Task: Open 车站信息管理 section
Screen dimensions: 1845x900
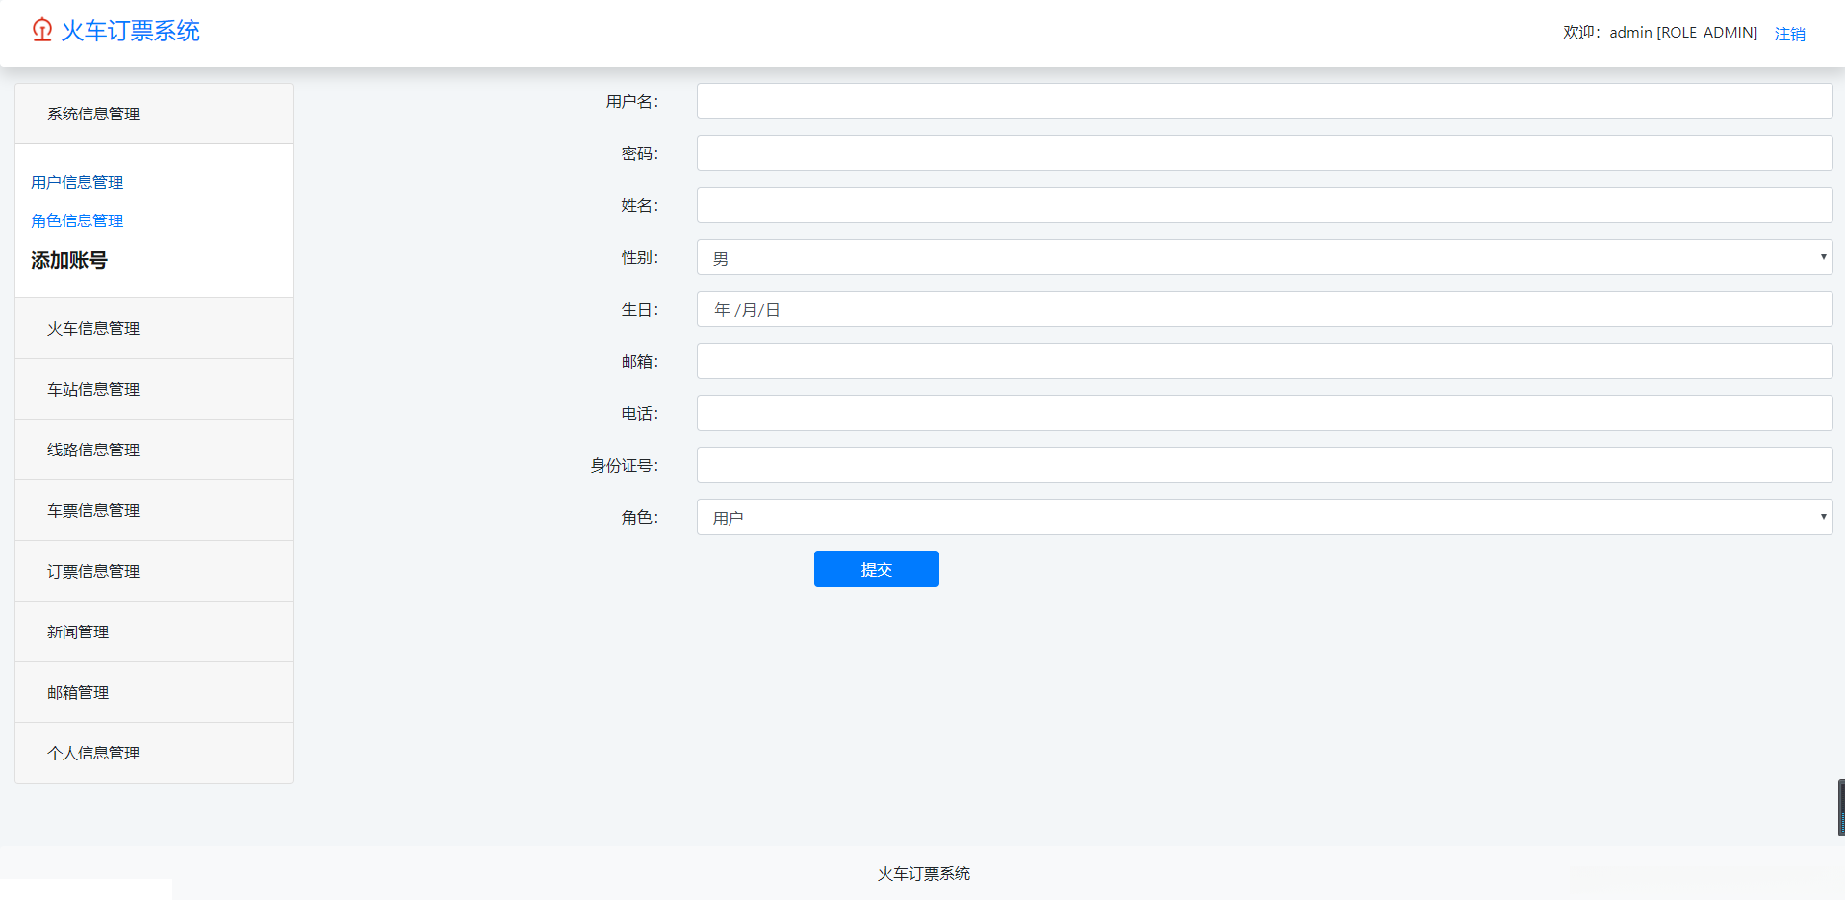Action: (93, 389)
